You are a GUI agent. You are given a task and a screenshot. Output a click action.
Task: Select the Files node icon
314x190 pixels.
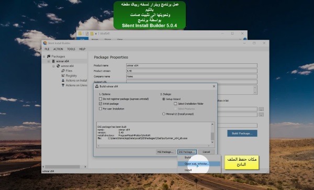tap(63, 71)
